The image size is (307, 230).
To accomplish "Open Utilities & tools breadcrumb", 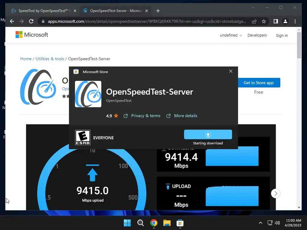I will [50, 59].
